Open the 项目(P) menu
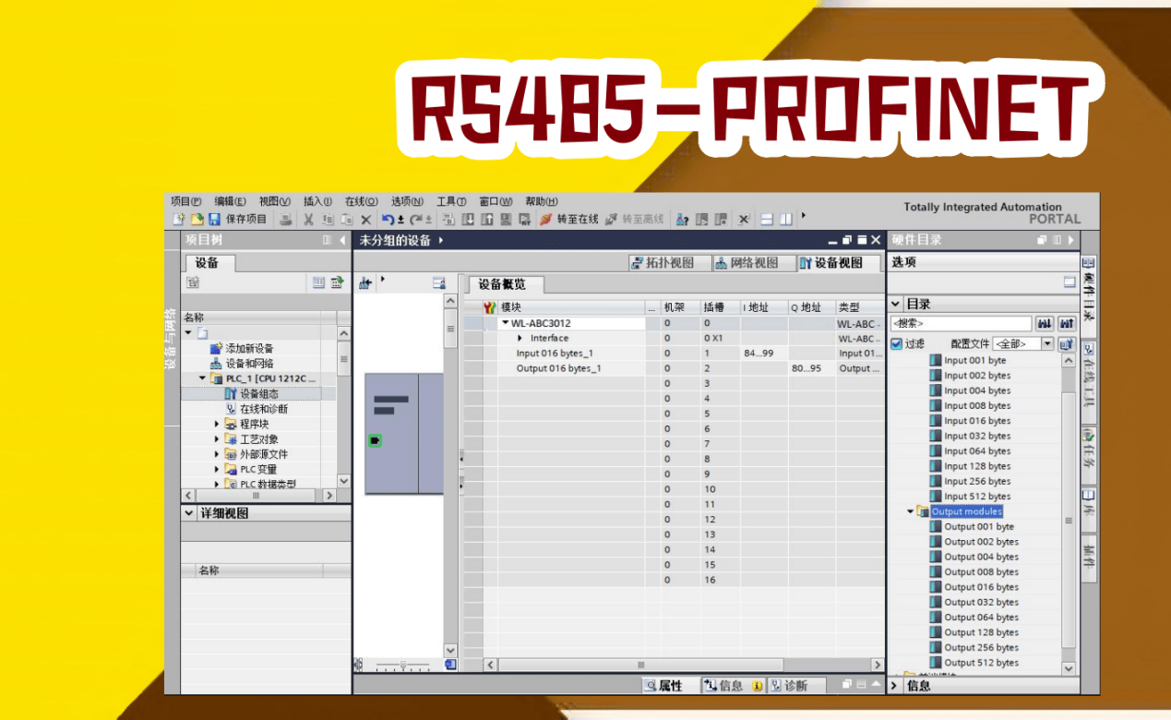 coord(186,201)
